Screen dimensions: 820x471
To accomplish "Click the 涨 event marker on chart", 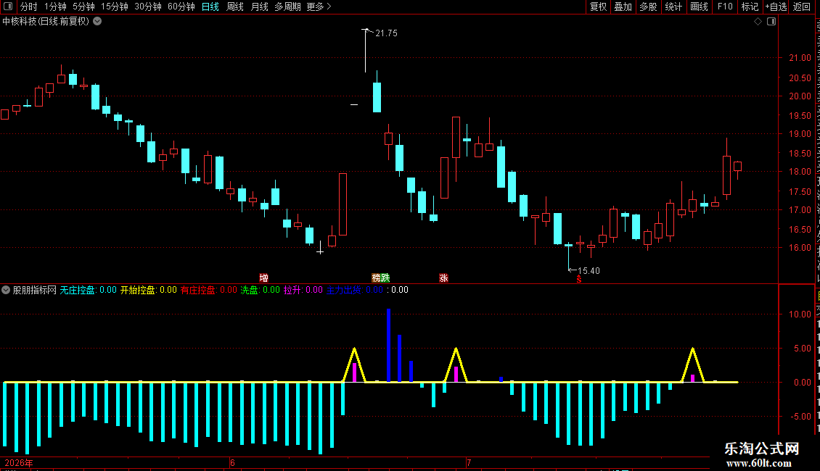I will click(443, 278).
